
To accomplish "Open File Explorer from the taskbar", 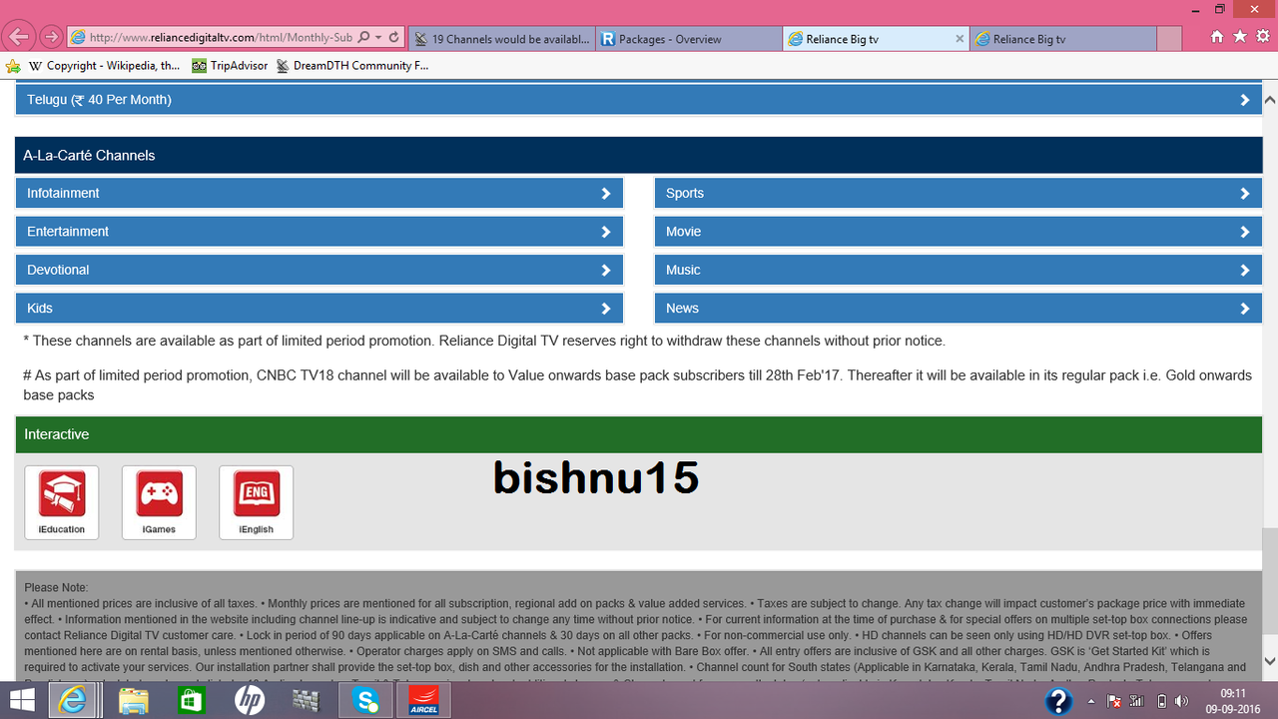I will click(x=133, y=700).
